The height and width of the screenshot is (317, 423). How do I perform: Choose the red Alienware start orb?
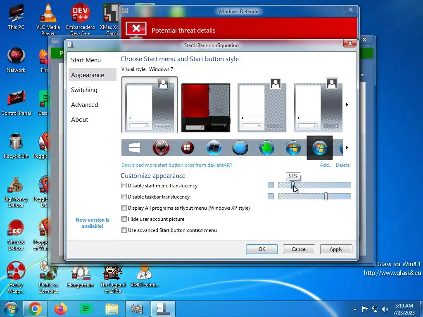(x=161, y=148)
